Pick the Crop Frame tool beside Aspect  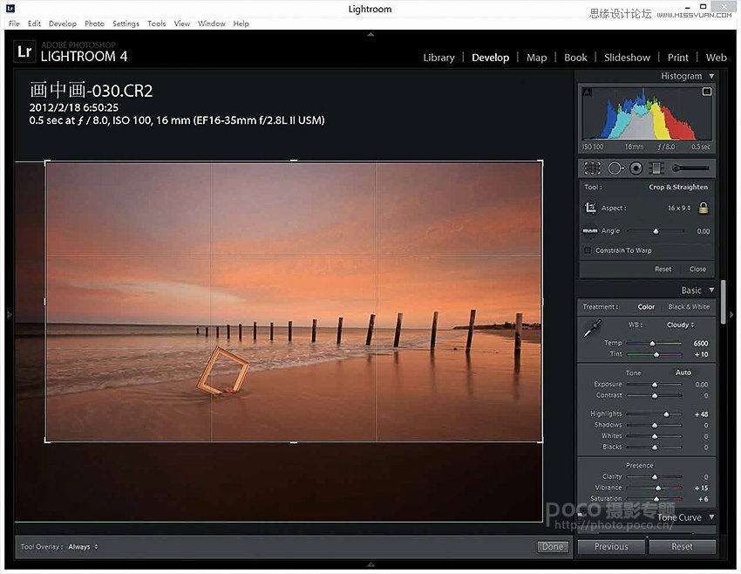click(590, 208)
